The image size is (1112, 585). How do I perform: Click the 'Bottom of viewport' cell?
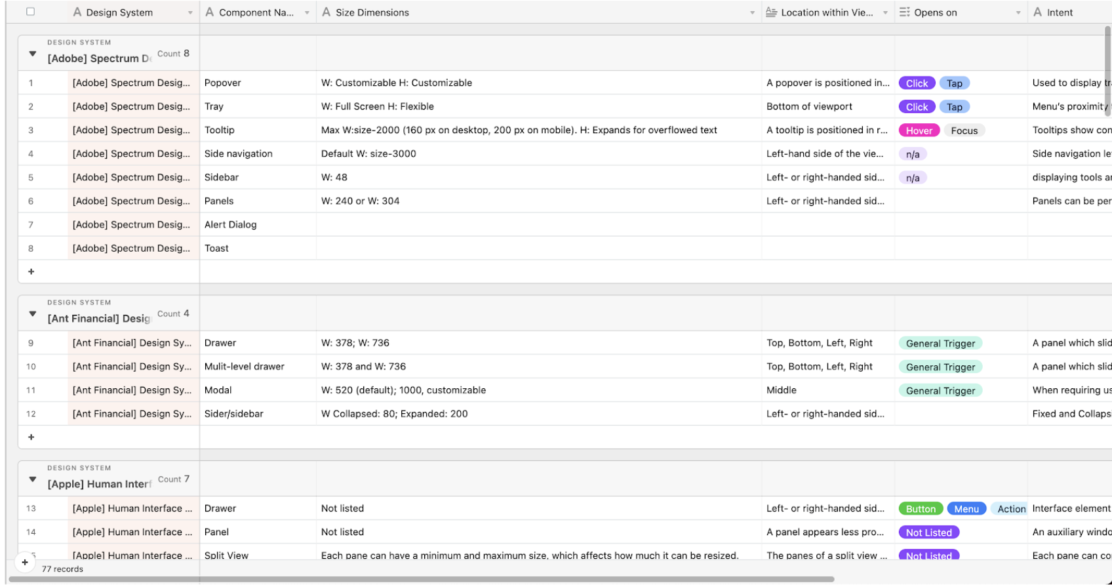coord(828,106)
